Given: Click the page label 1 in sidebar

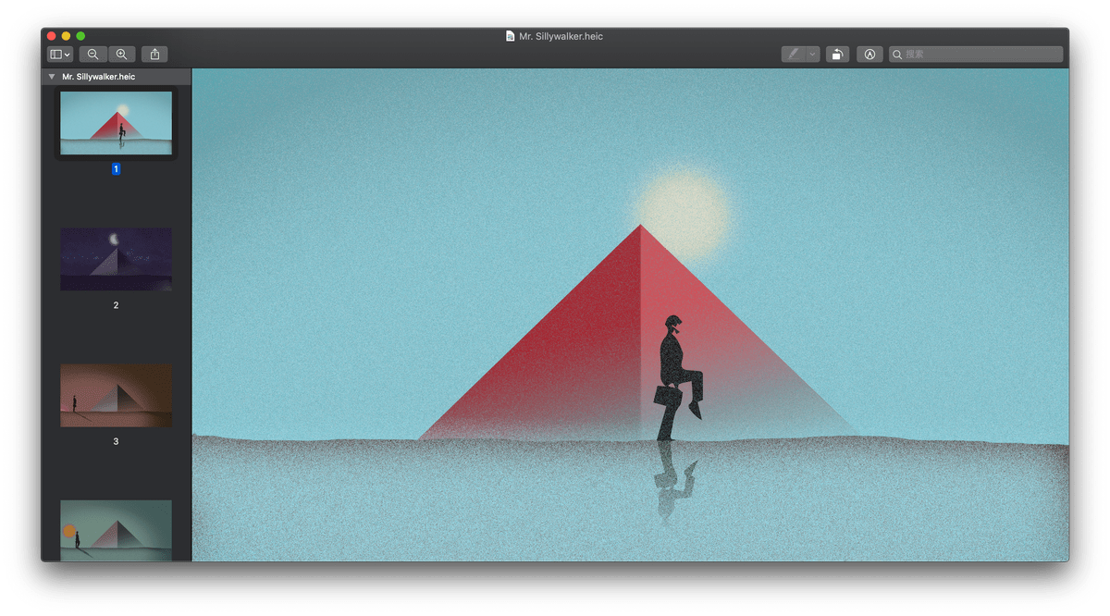Looking at the screenshot, I should coord(116,169).
